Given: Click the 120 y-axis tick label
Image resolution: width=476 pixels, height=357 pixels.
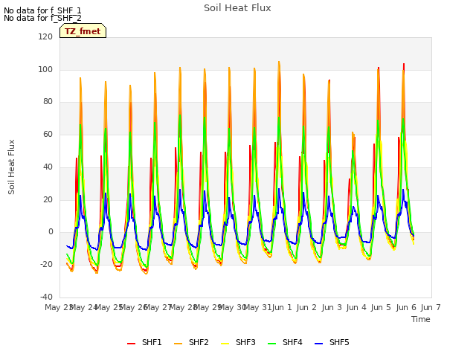Looking at the screenshot, I should 45,36.
